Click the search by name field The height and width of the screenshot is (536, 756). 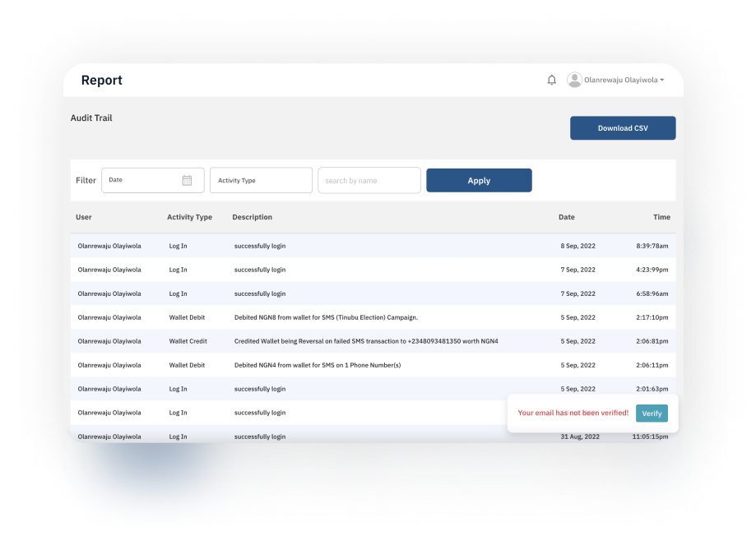tap(369, 180)
